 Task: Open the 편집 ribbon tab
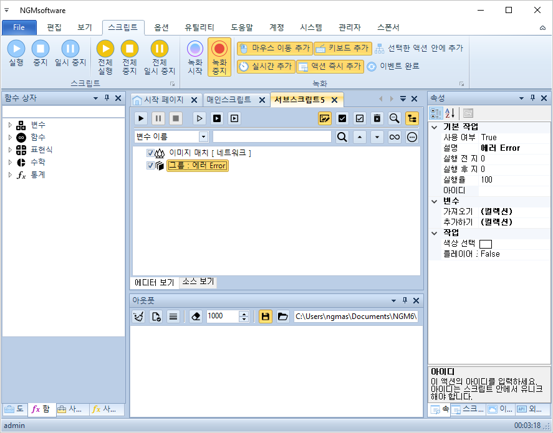click(54, 27)
